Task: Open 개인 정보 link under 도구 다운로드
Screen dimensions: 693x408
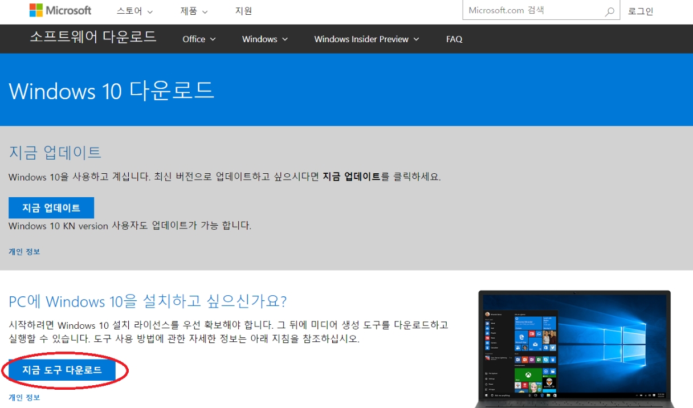Action: click(25, 398)
